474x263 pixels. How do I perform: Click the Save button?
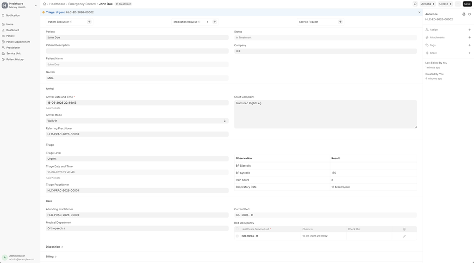pos(468,4)
